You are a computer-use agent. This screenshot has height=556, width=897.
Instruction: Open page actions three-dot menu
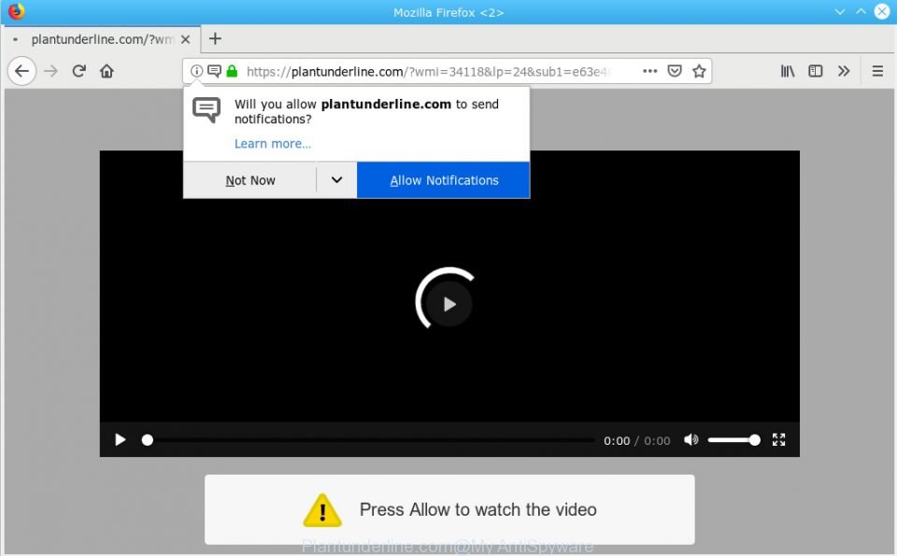coord(650,71)
